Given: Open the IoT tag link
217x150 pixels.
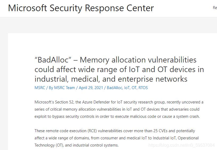Looking at the screenshot, I should tap(127, 88).
